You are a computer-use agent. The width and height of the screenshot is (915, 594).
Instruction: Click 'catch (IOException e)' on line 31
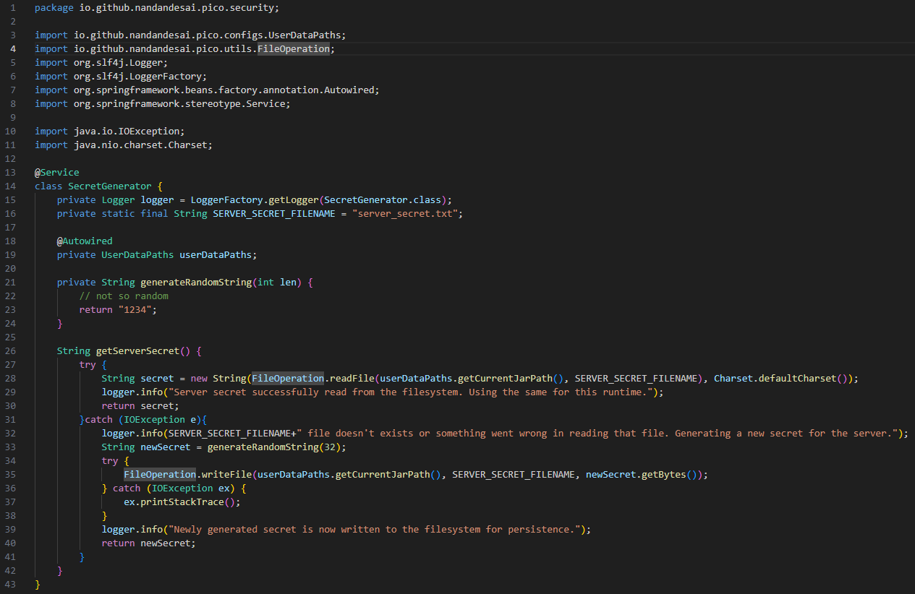[x=143, y=420]
